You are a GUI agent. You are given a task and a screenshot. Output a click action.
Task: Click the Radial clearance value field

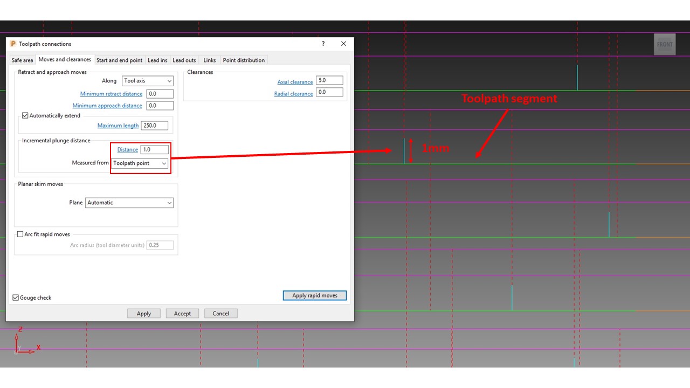[329, 92]
